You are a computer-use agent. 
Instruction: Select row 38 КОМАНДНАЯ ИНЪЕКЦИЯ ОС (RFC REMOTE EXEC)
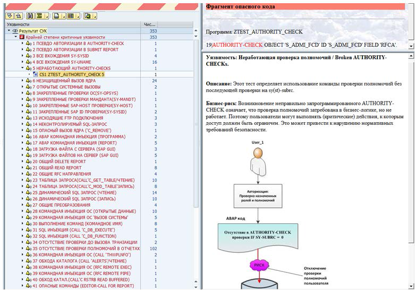point(99,267)
